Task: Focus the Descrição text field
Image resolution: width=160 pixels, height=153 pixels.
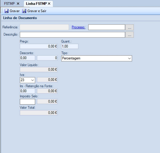Action: (72, 35)
